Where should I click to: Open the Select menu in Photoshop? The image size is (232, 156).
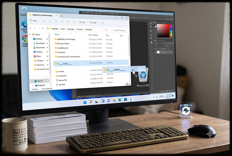point(100,13)
